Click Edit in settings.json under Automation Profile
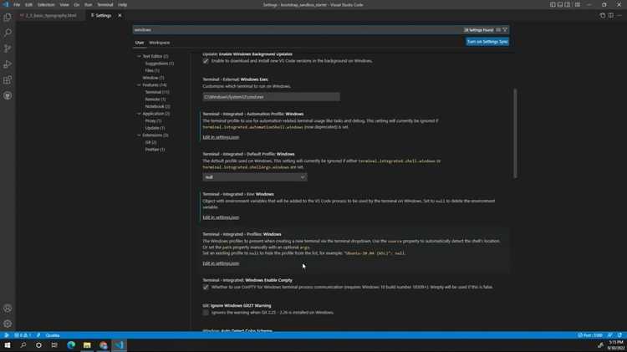 (221, 137)
